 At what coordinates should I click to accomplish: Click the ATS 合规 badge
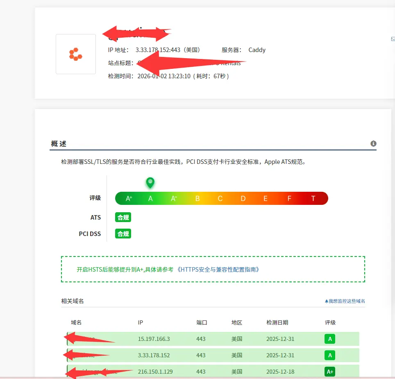coord(123,217)
